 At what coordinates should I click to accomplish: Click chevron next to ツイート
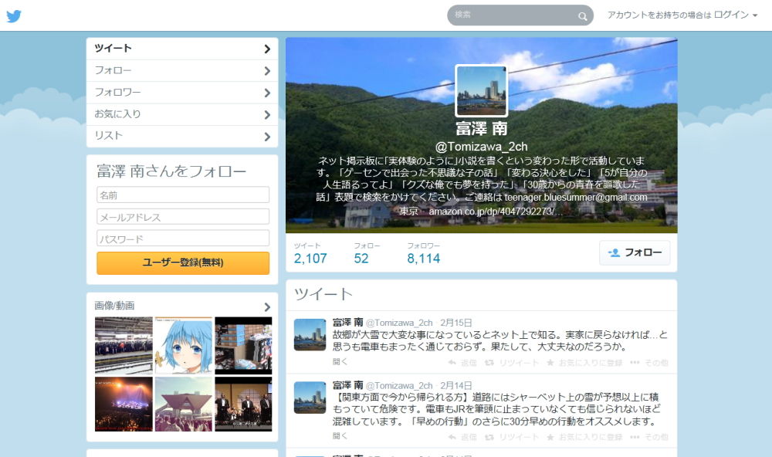(x=267, y=49)
